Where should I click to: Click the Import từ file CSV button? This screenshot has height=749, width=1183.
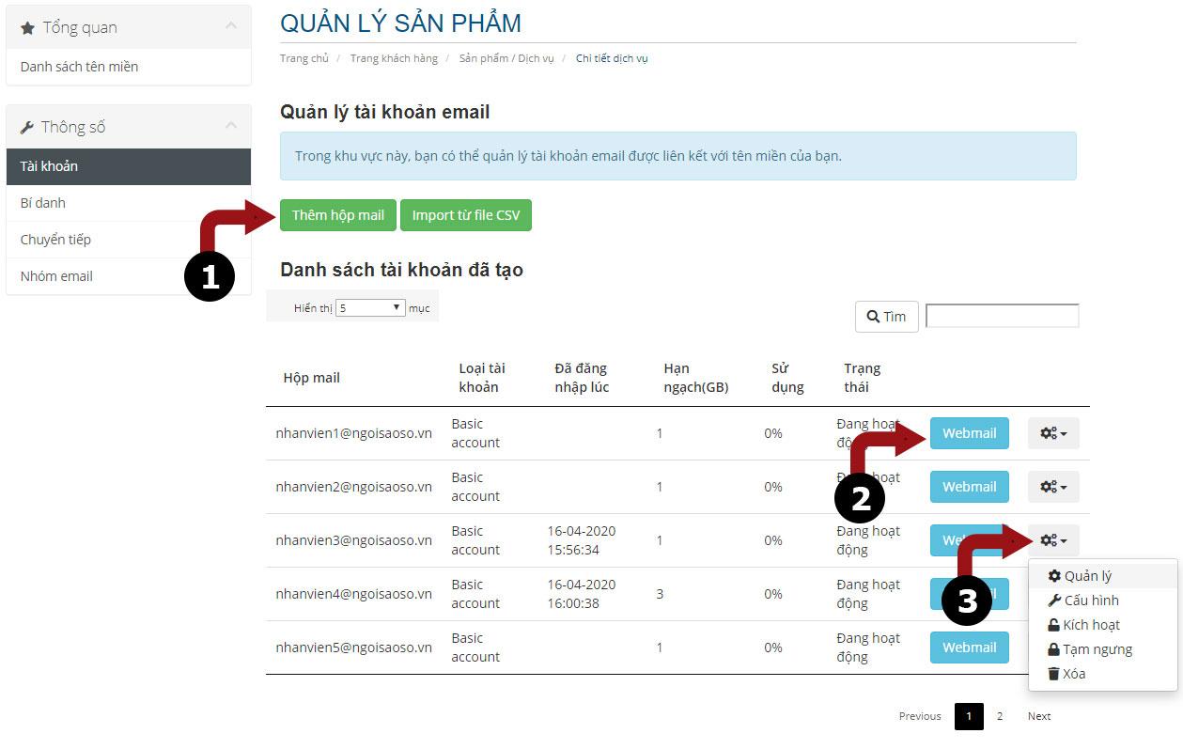pos(466,214)
